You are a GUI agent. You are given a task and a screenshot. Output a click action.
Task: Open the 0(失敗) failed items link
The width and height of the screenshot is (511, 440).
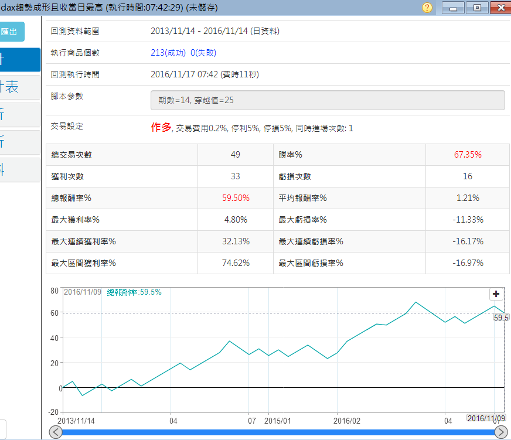(x=203, y=53)
